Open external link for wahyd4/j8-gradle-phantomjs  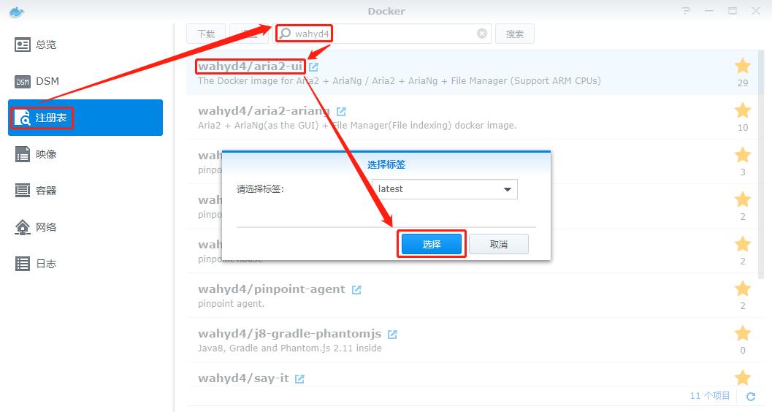click(x=392, y=335)
